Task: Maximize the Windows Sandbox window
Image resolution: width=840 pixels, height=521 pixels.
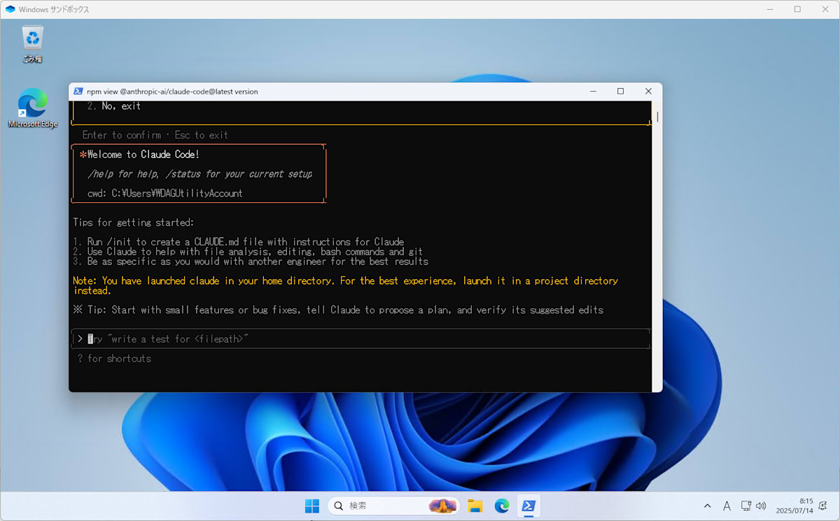Action: [797, 10]
